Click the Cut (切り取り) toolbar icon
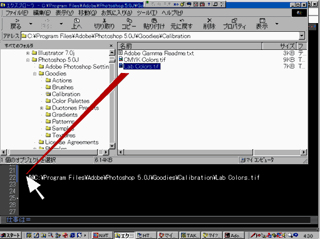The image size is (320, 239). [x=104, y=24]
